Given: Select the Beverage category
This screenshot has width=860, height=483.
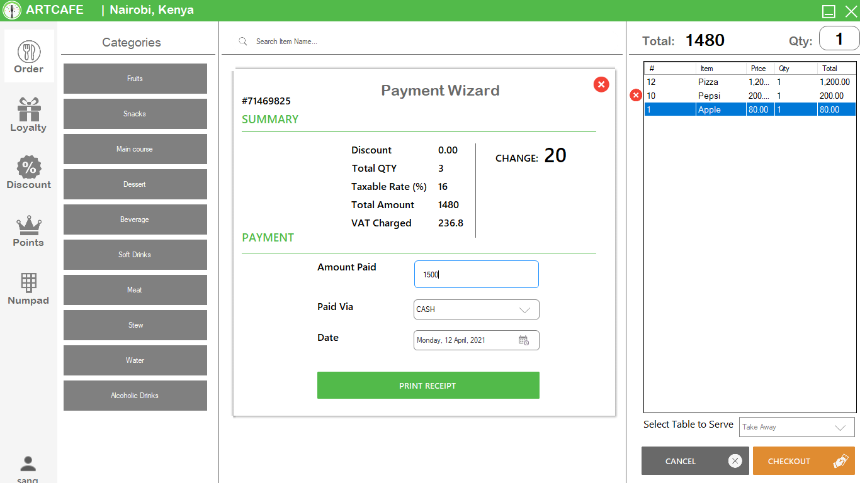Looking at the screenshot, I should pos(135,219).
